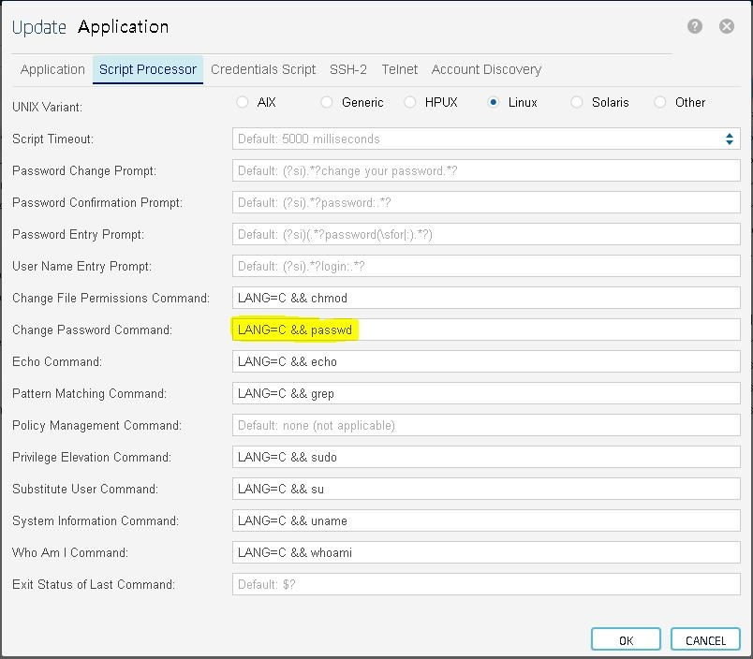Image resolution: width=753 pixels, height=659 pixels.
Task: Click the Change Password Command field
Action: coord(486,329)
